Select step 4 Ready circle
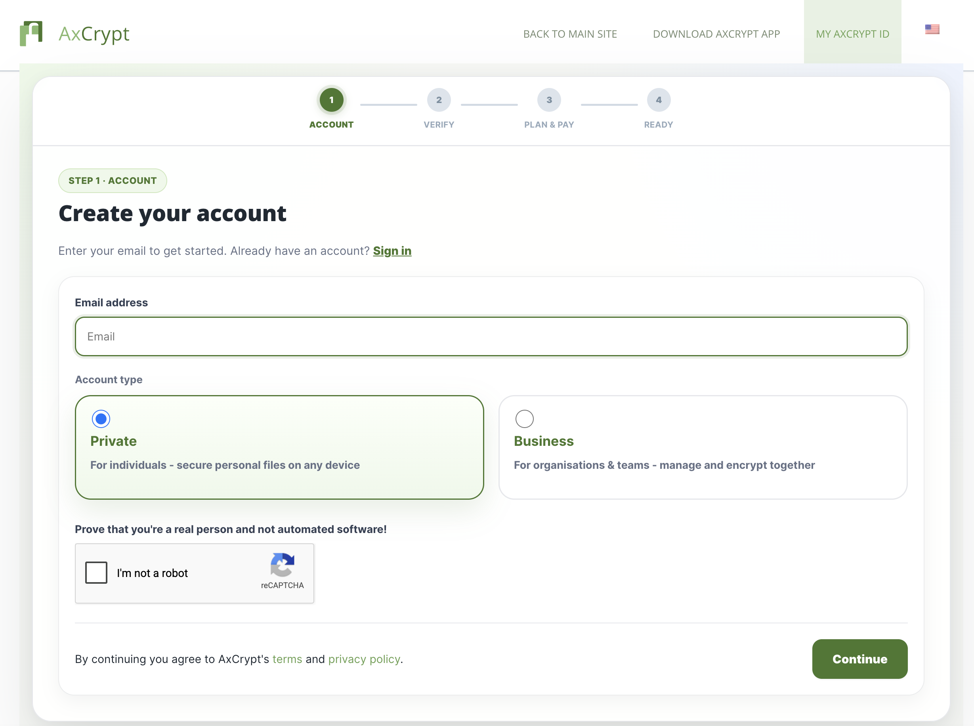974x726 pixels. click(x=658, y=100)
